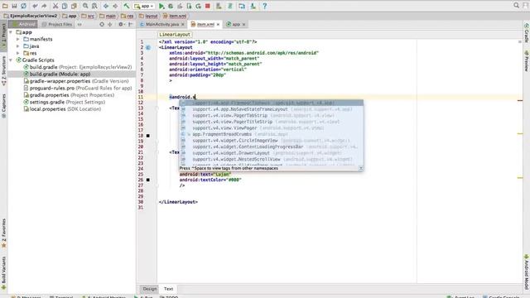Undo the last edit via toolbar

coord(35,6)
